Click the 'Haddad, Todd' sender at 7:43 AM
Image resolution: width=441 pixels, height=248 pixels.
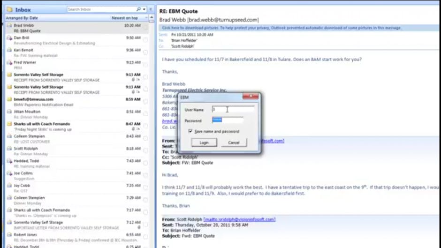pos(26,161)
